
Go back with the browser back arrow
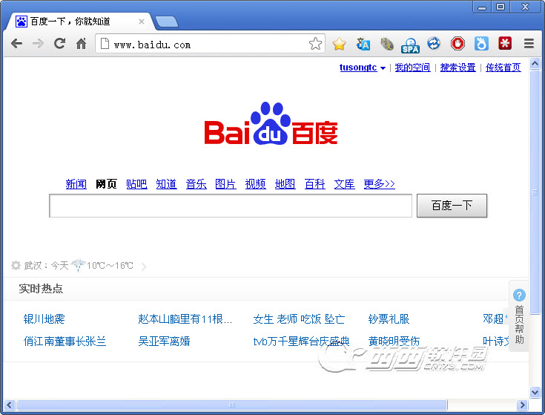coord(16,44)
